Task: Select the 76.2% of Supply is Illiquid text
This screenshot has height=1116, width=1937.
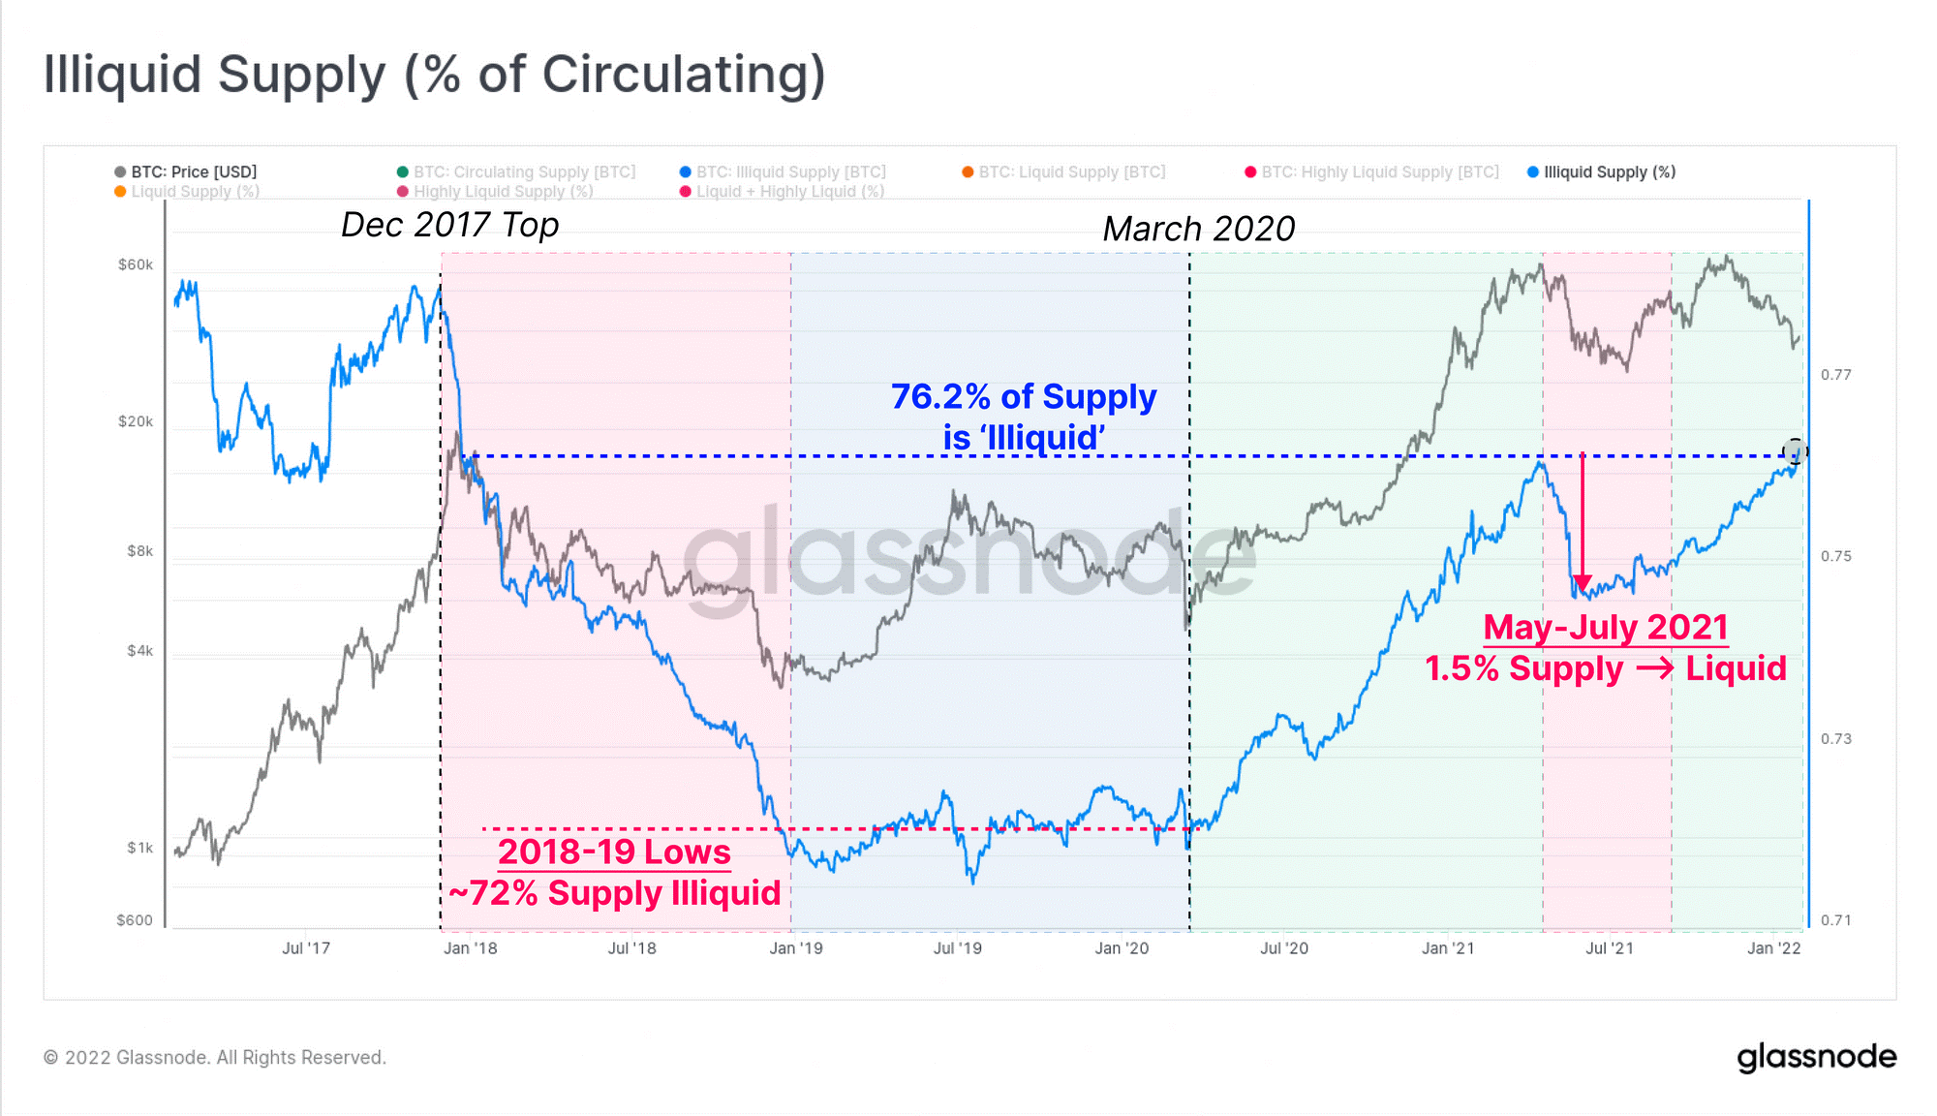Action: [x=1024, y=417]
